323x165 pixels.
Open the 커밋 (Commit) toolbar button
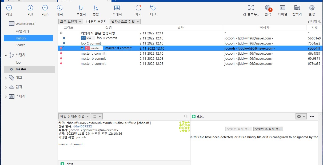point(9,10)
